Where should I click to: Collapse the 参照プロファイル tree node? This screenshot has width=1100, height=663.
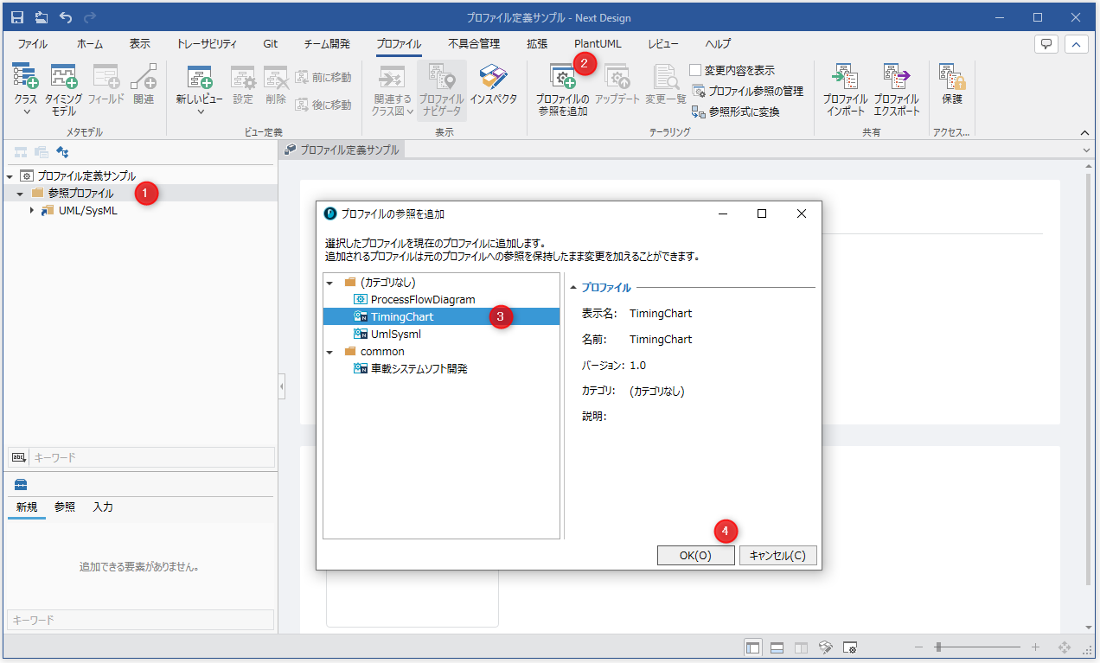coord(20,193)
